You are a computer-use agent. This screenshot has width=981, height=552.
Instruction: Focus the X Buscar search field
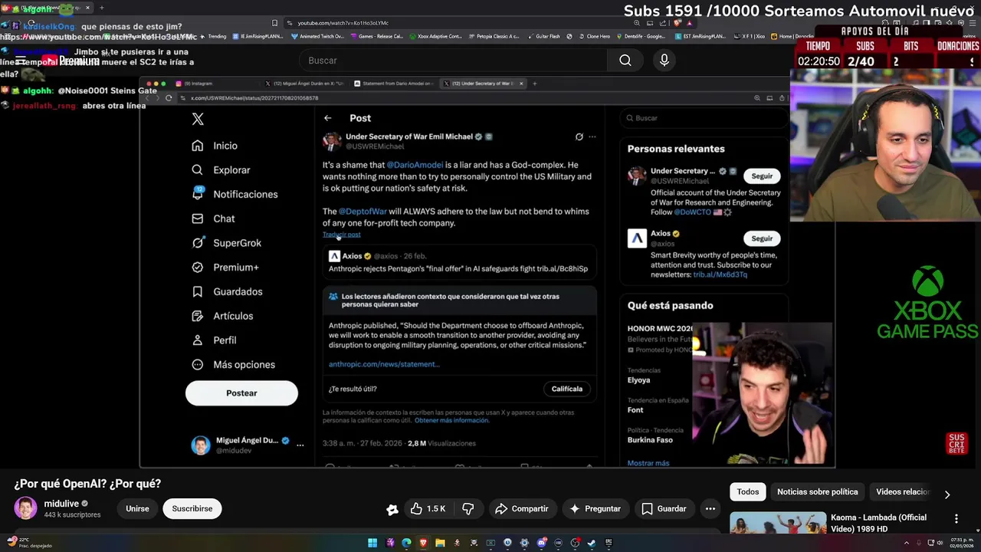click(704, 118)
